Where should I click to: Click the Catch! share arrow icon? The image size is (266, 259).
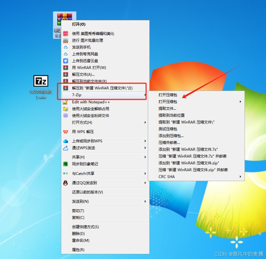[66, 173]
